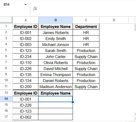This screenshot has width=136, height=122.
Task: Select the whole sheet with the corner button
Action: point(6,20)
